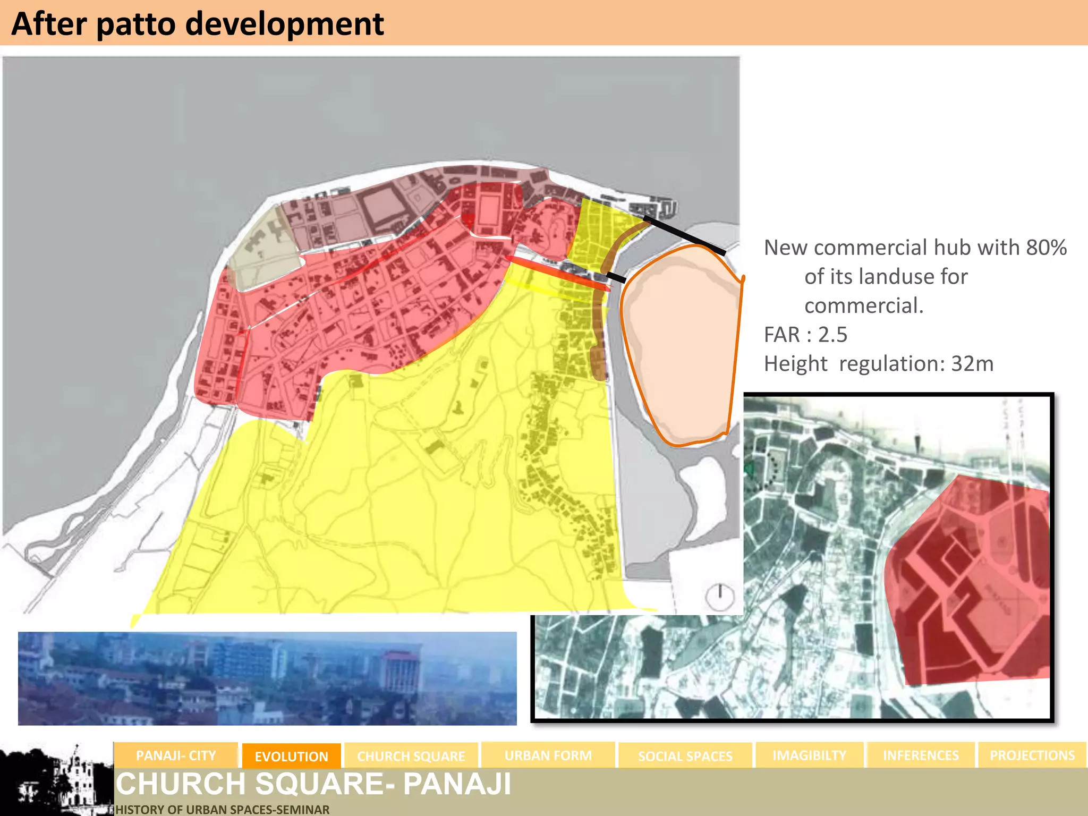Select the EVOLUTION tab

291,756
